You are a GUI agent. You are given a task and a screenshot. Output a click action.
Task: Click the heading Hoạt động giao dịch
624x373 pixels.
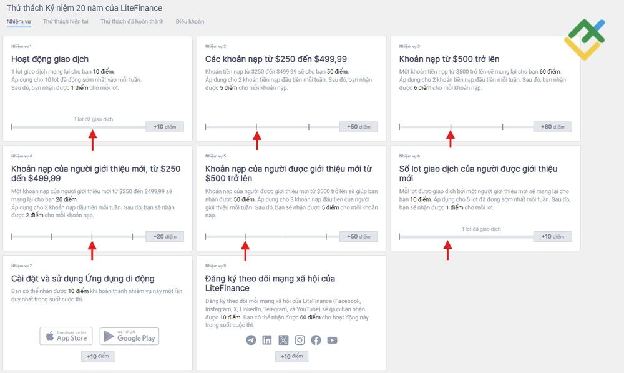pos(50,59)
